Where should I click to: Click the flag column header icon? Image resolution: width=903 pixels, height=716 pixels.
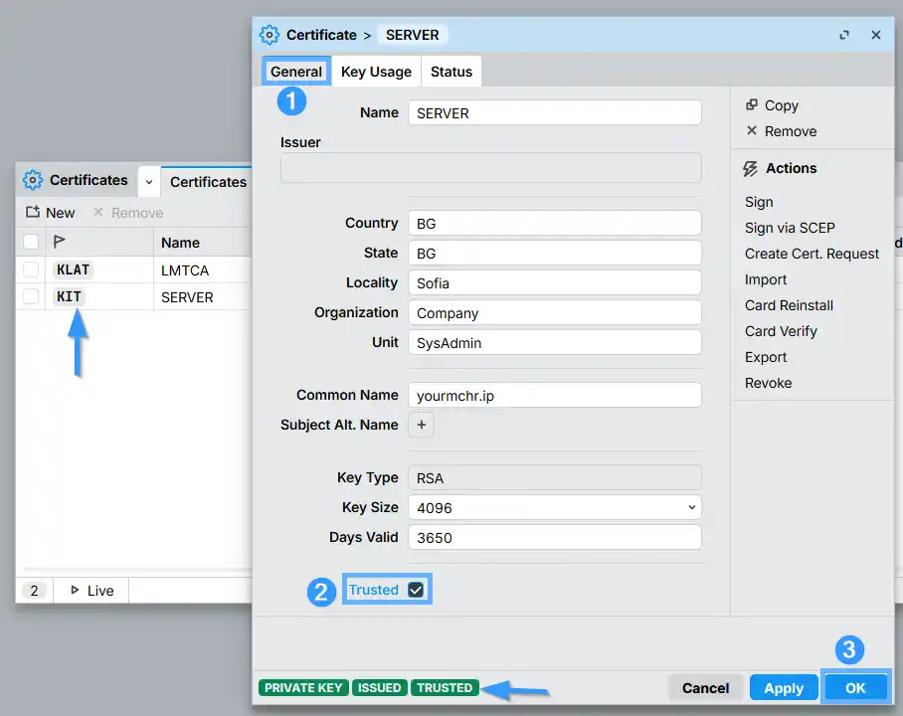[59, 242]
